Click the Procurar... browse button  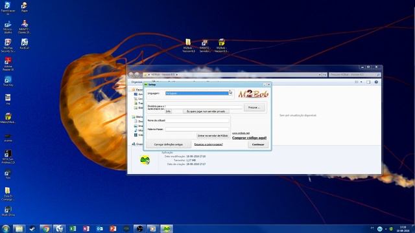pyautogui.click(x=254, y=107)
